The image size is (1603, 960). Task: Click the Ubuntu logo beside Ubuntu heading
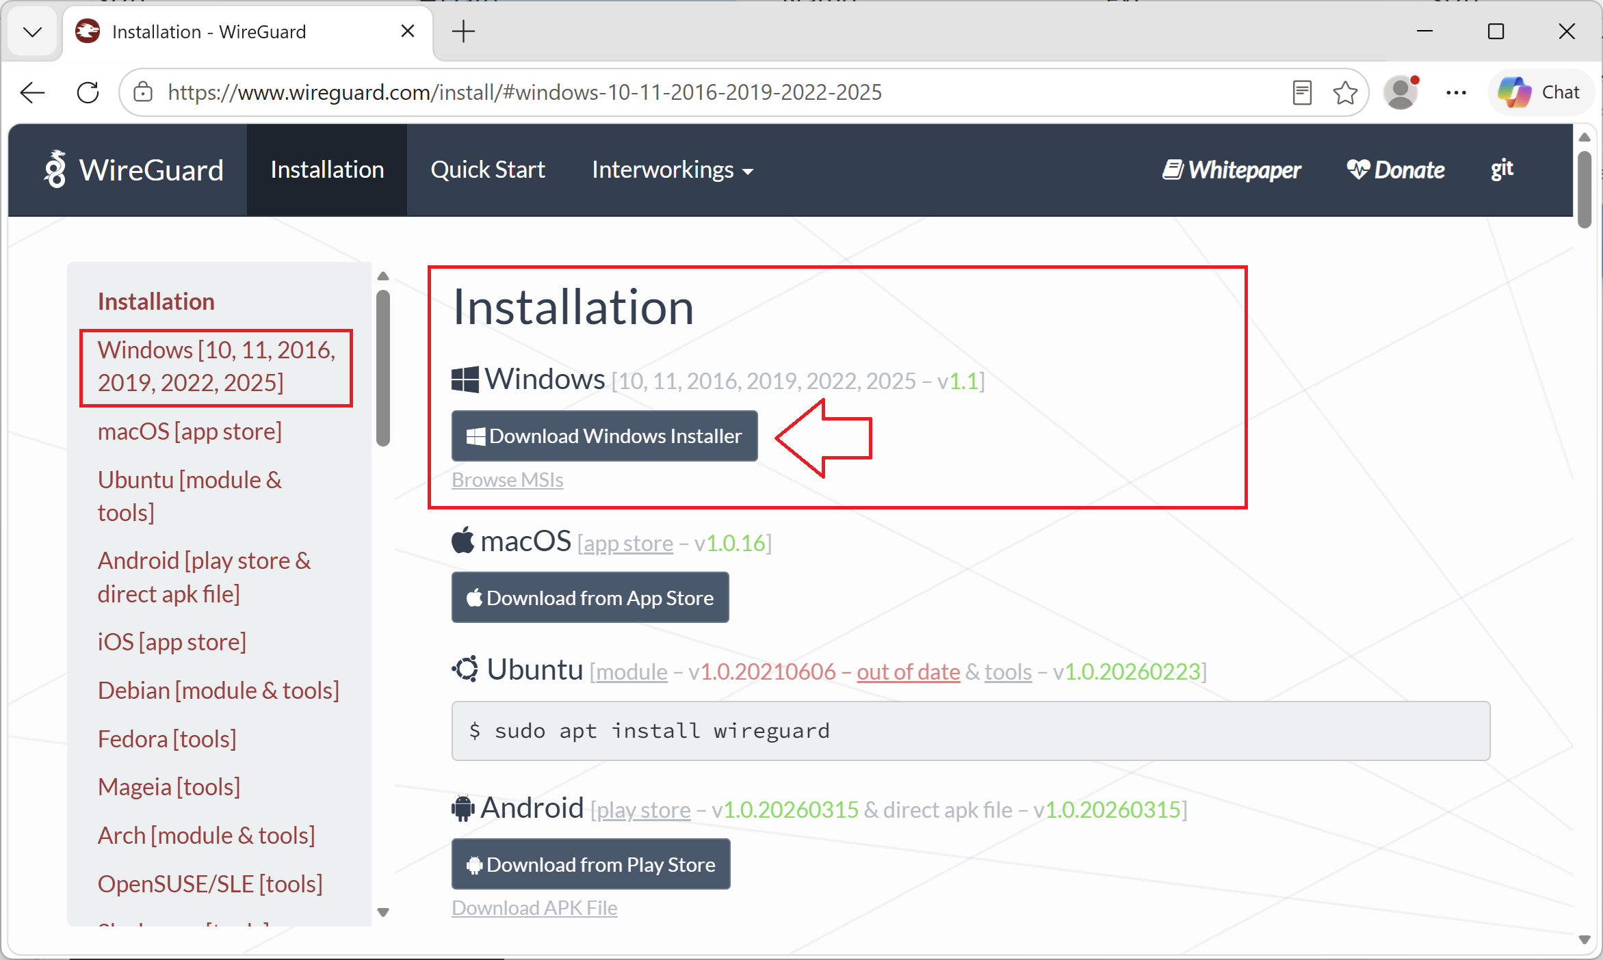[x=466, y=669]
